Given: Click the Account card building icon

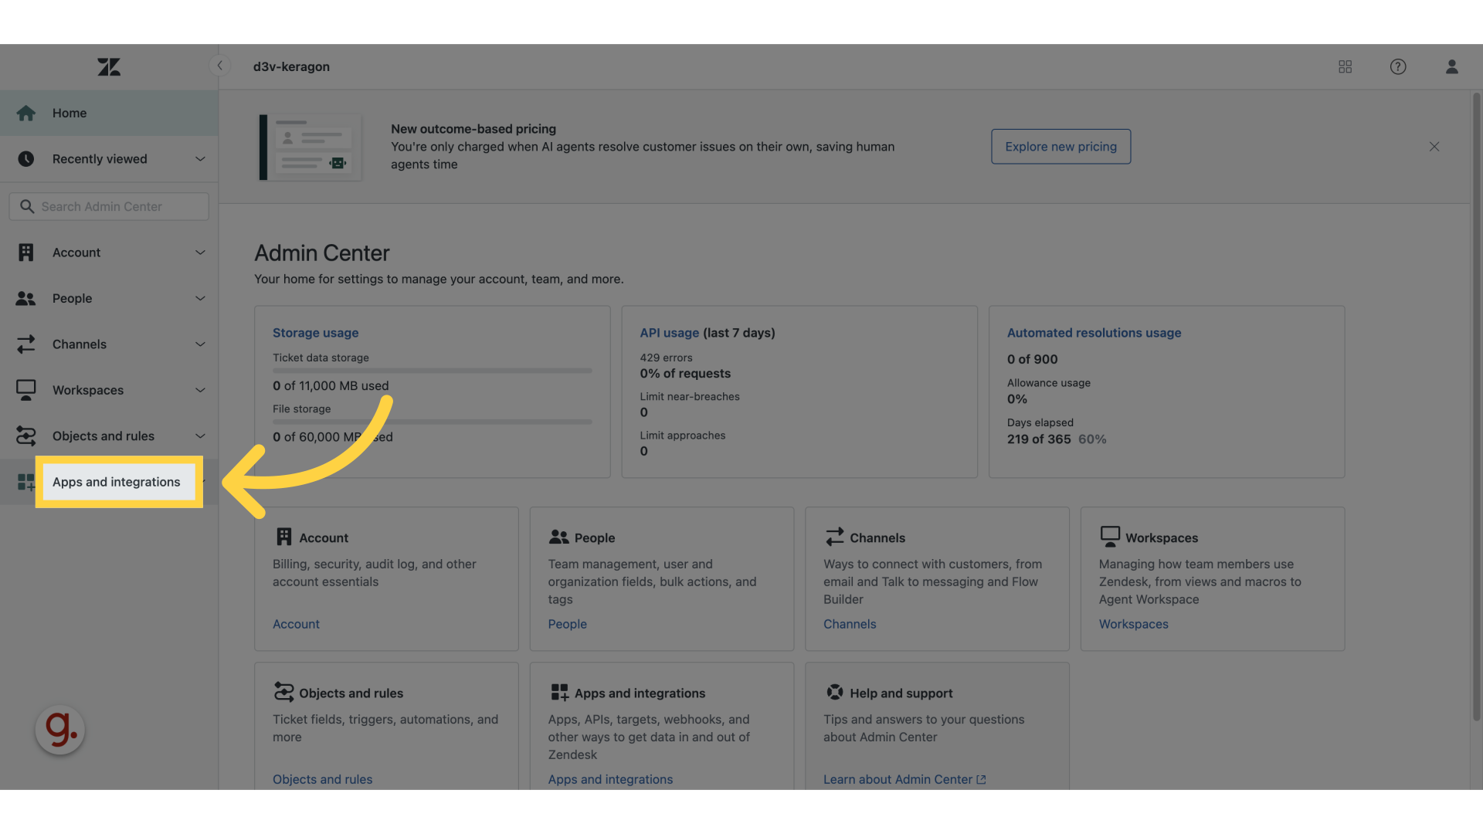Looking at the screenshot, I should pos(284,537).
